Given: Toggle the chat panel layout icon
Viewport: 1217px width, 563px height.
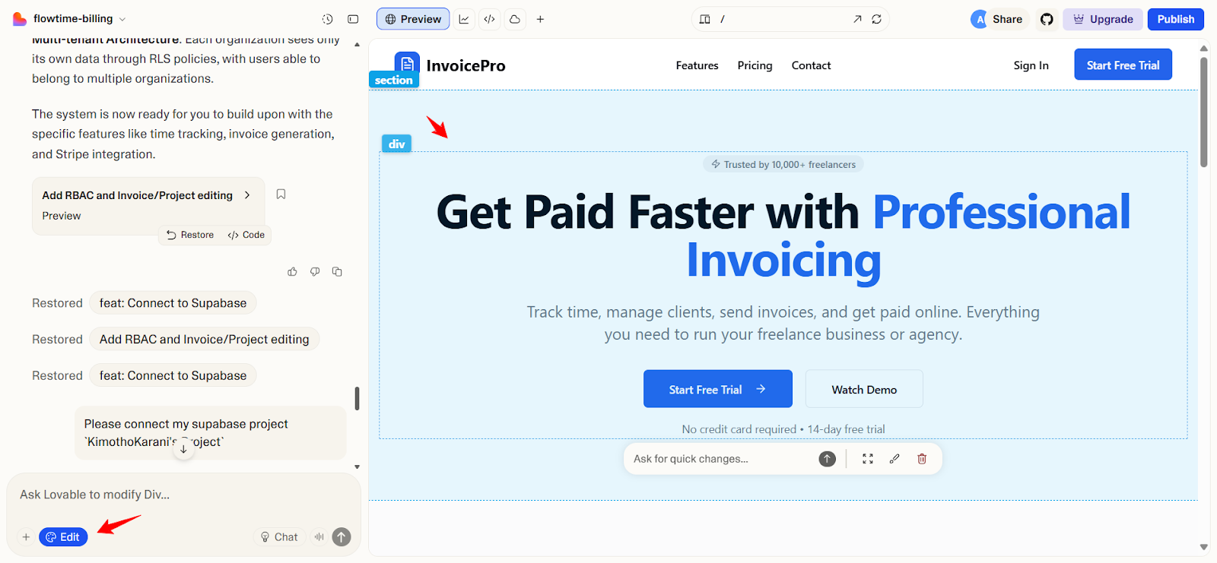Looking at the screenshot, I should click(353, 19).
